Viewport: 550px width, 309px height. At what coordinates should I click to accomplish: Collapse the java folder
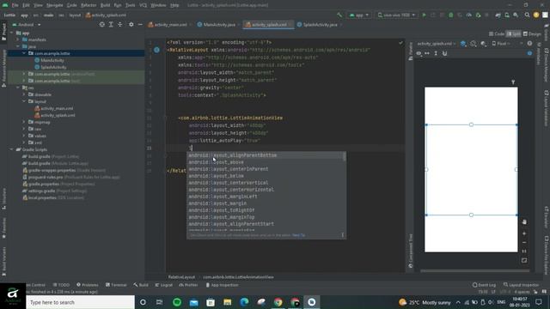pos(18,46)
